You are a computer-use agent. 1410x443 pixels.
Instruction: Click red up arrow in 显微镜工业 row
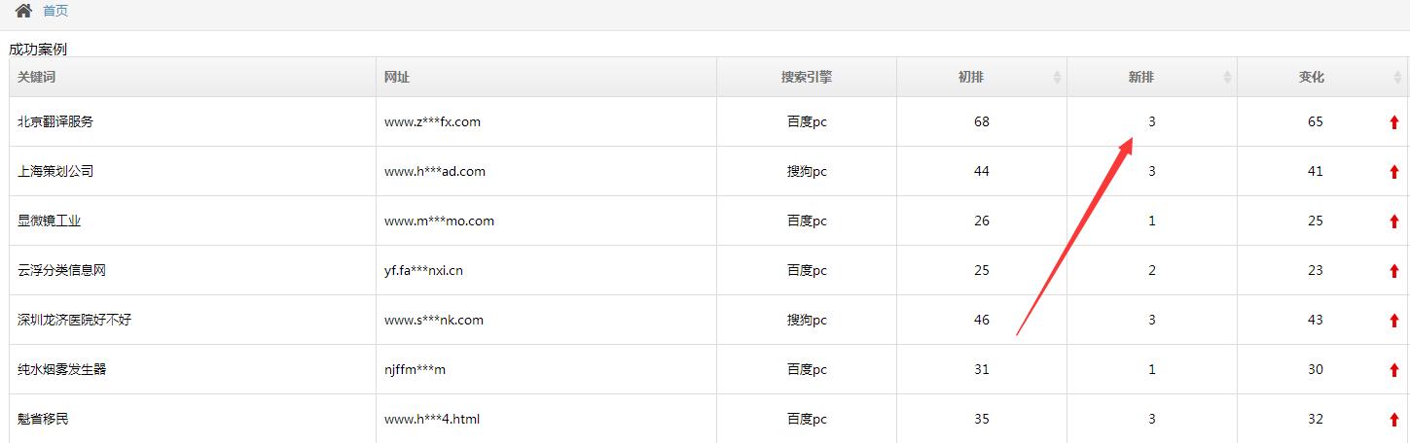1394,221
